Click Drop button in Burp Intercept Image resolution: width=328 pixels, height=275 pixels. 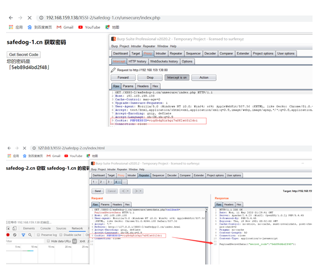coord(150,77)
